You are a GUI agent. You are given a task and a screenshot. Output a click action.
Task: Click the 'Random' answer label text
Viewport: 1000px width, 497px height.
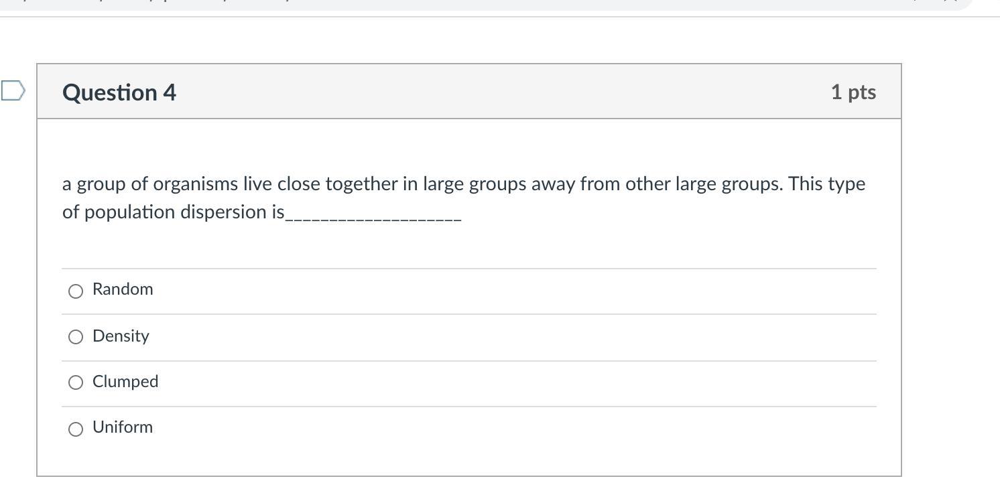coord(123,289)
